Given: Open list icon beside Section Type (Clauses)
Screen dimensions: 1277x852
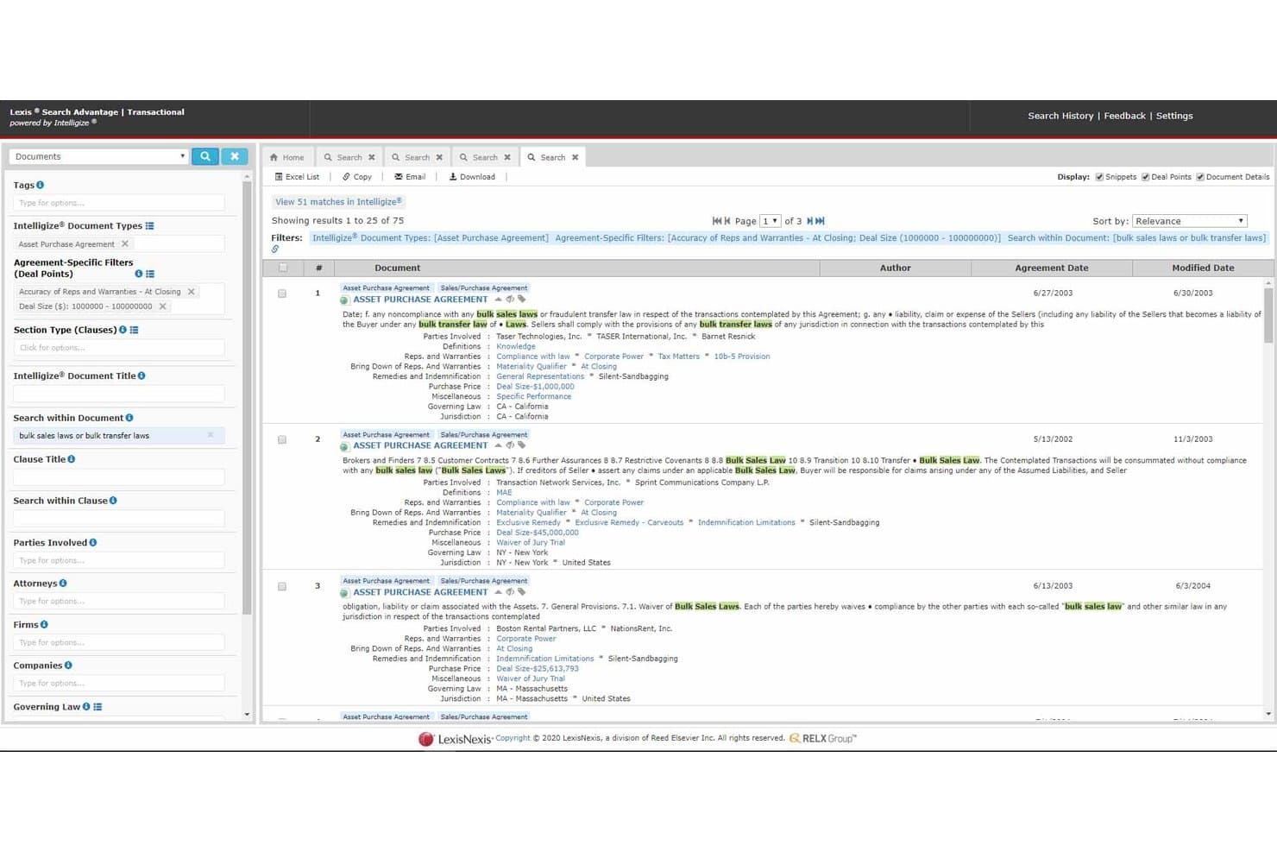Looking at the screenshot, I should (134, 330).
